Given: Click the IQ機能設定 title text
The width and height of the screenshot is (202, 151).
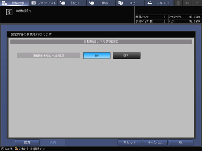Looking at the screenshot, I should click(23, 11).
